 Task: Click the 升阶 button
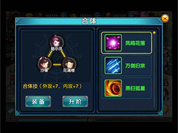click(75, 102)
